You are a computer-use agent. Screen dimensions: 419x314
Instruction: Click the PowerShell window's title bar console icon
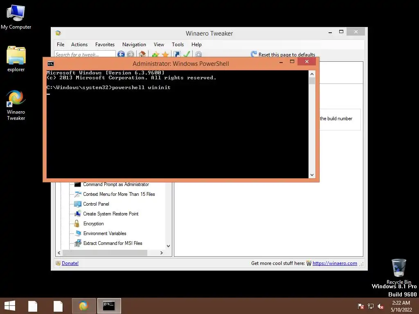50,63
